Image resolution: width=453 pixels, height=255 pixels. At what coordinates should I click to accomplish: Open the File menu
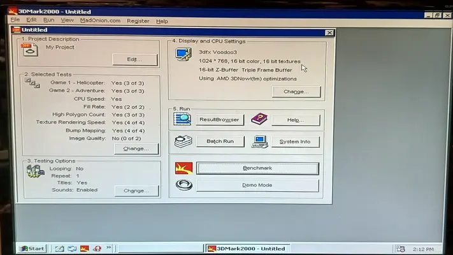pos(15,20)
